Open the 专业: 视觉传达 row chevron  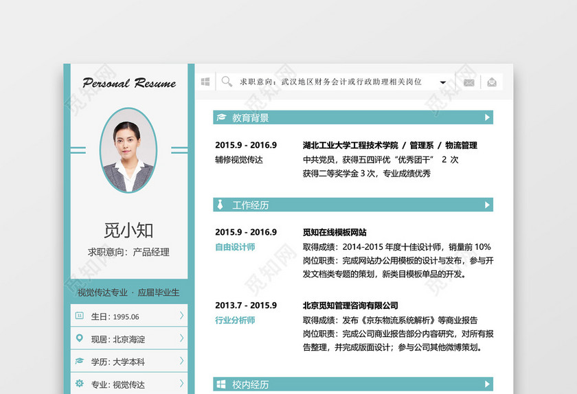(x=182, y=383)
